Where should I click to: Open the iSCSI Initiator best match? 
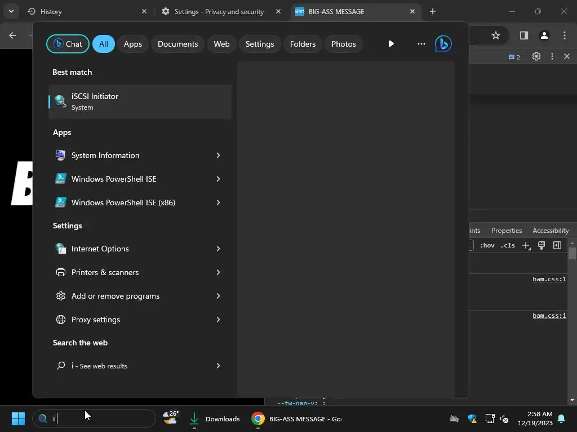pyautogui.click(x=140, y=102)
